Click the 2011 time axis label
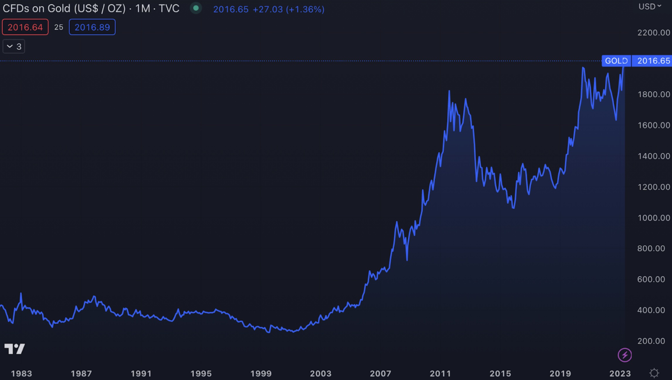This screenshot has width=672, height=380. pos(440,374)
